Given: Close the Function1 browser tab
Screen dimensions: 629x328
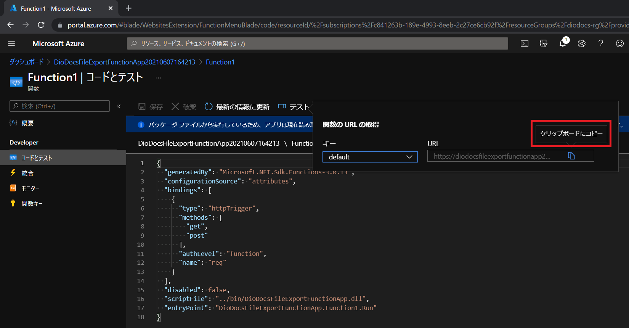Looking at the screenshot, I should (x=111, y=8).
